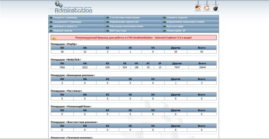269x139 pixels.
Task: Click Баннерная реклама RU value 2
Action: [x=62, y=83]
